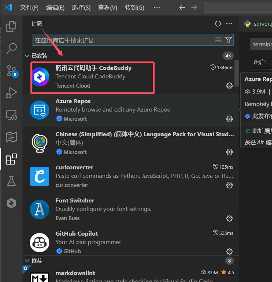272x282 pixels.
Task: Open Source Control view with 9 badge
Action: (12, 71)
